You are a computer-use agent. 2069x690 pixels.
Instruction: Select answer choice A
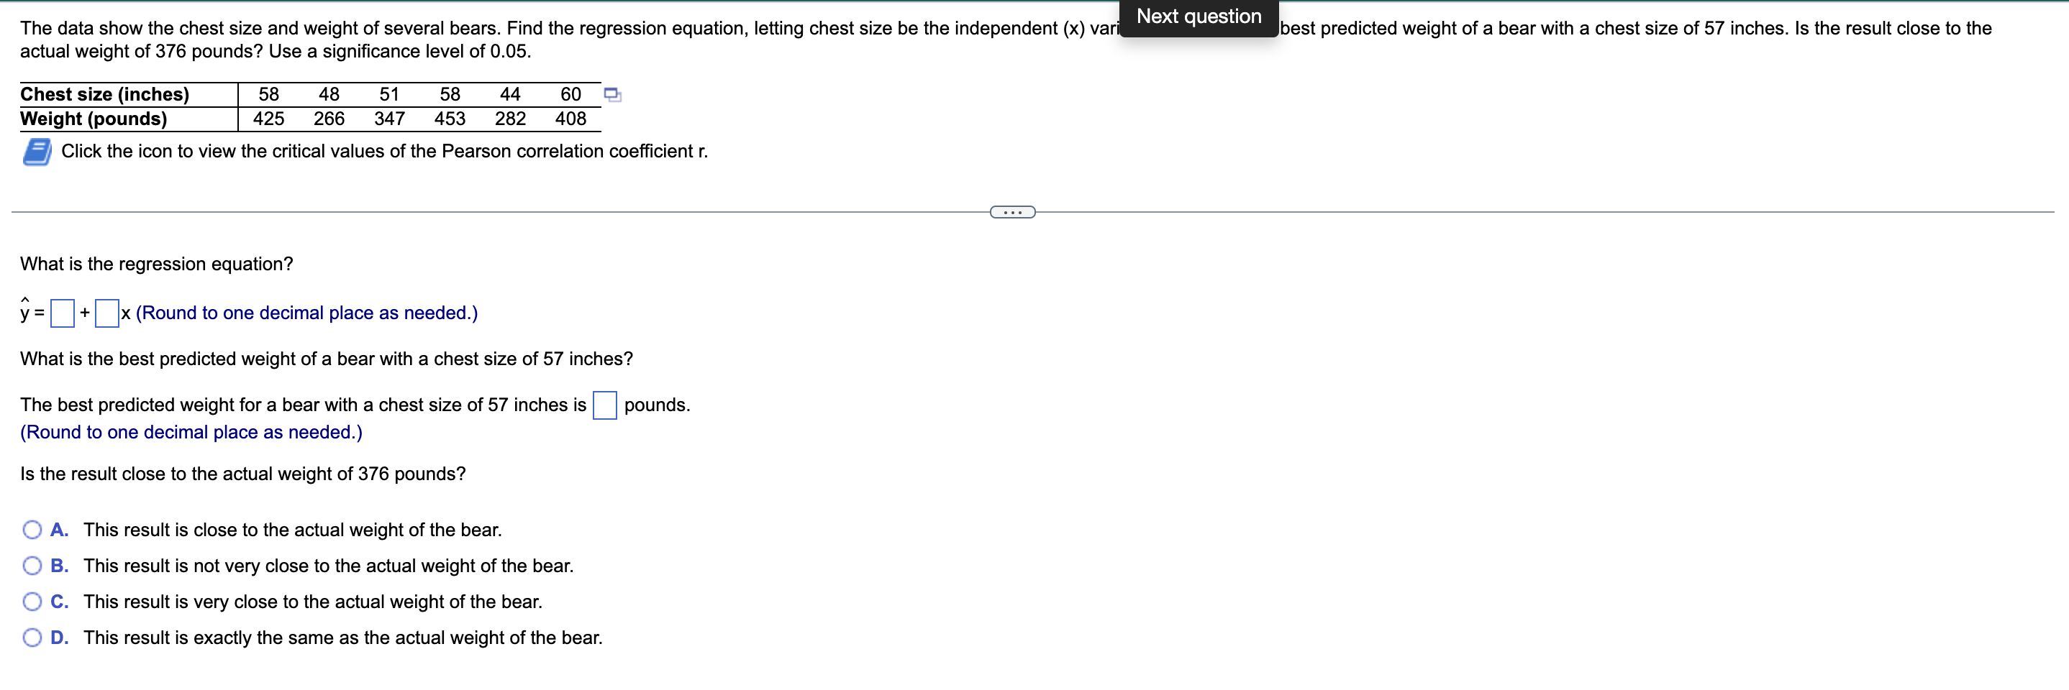tap(32, 529)
